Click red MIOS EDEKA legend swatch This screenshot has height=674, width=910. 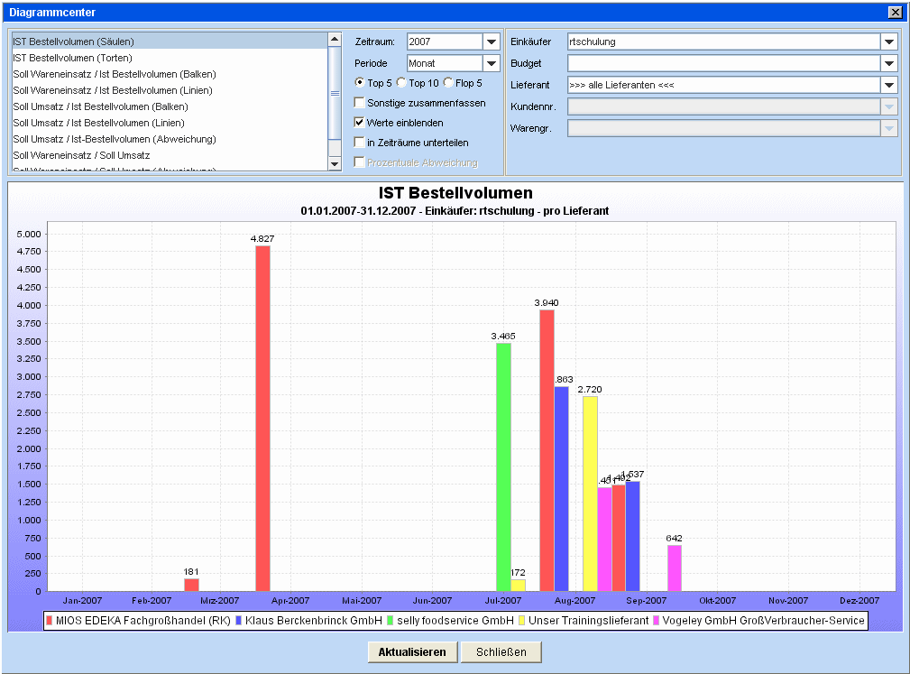(50, 621)
